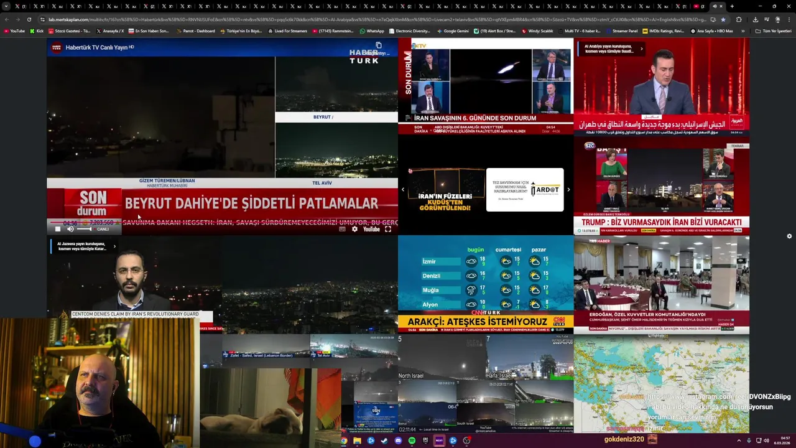
Task: Mute the Habertürk player speaker icon
Action: click(x=70, y=229)
